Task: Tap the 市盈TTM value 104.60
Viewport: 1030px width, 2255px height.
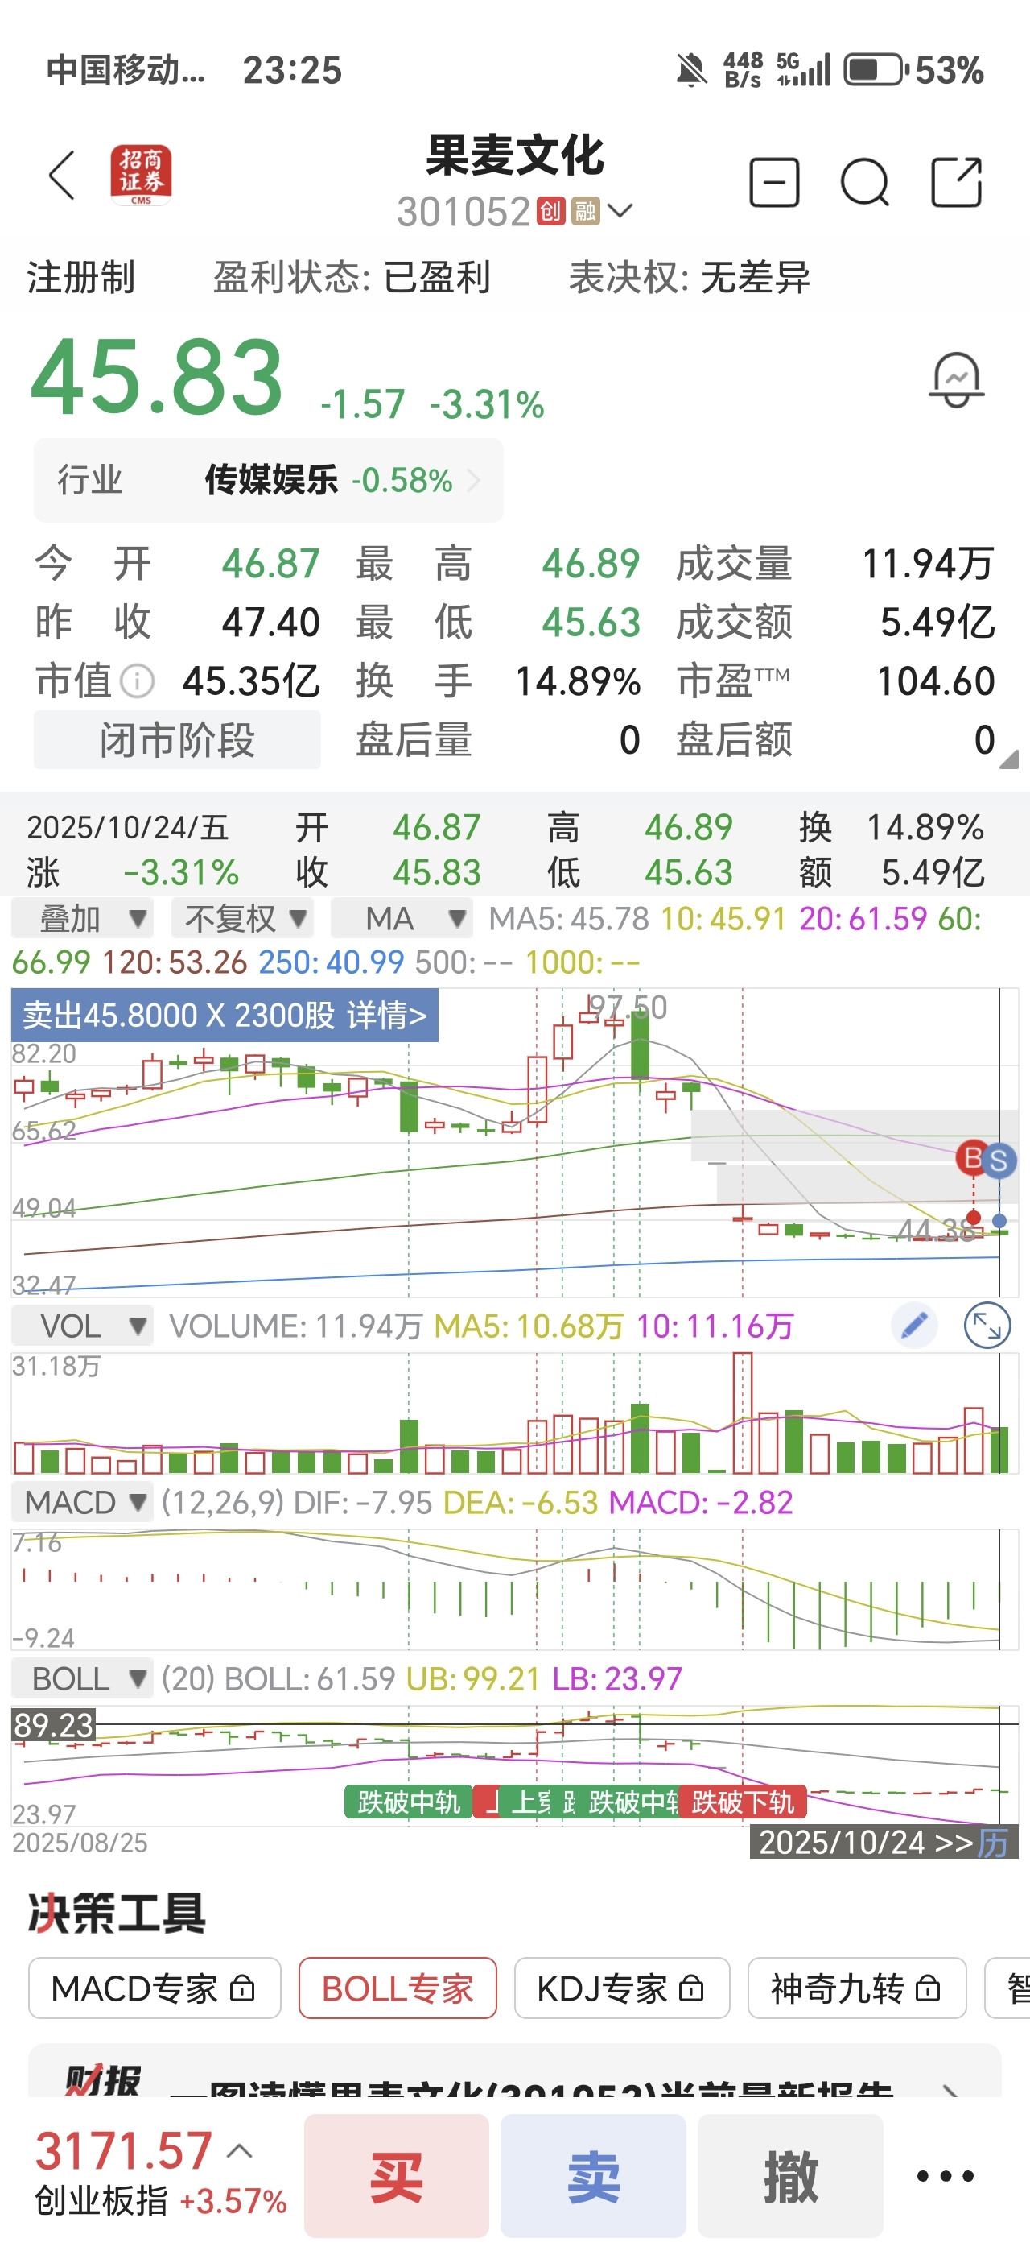Action: pos(936,681)
